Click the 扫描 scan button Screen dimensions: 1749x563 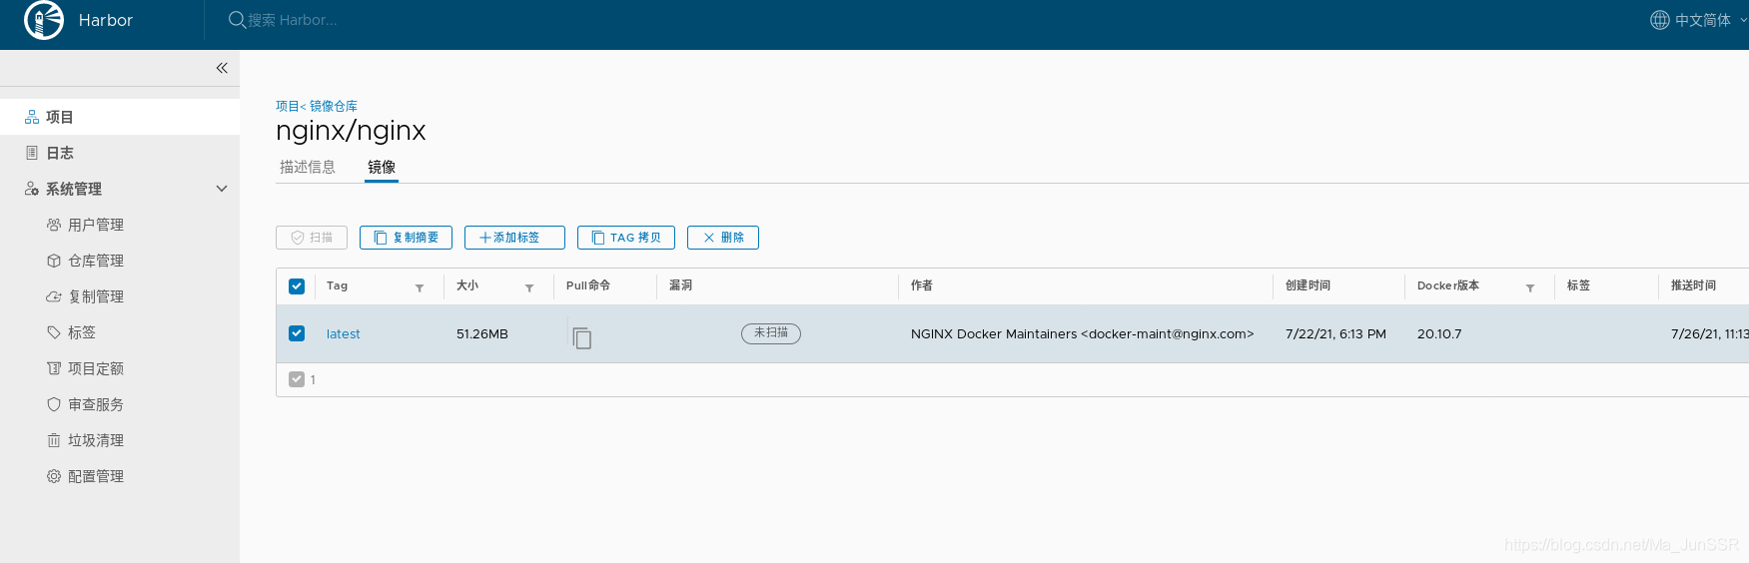click(x=312, y=238)
